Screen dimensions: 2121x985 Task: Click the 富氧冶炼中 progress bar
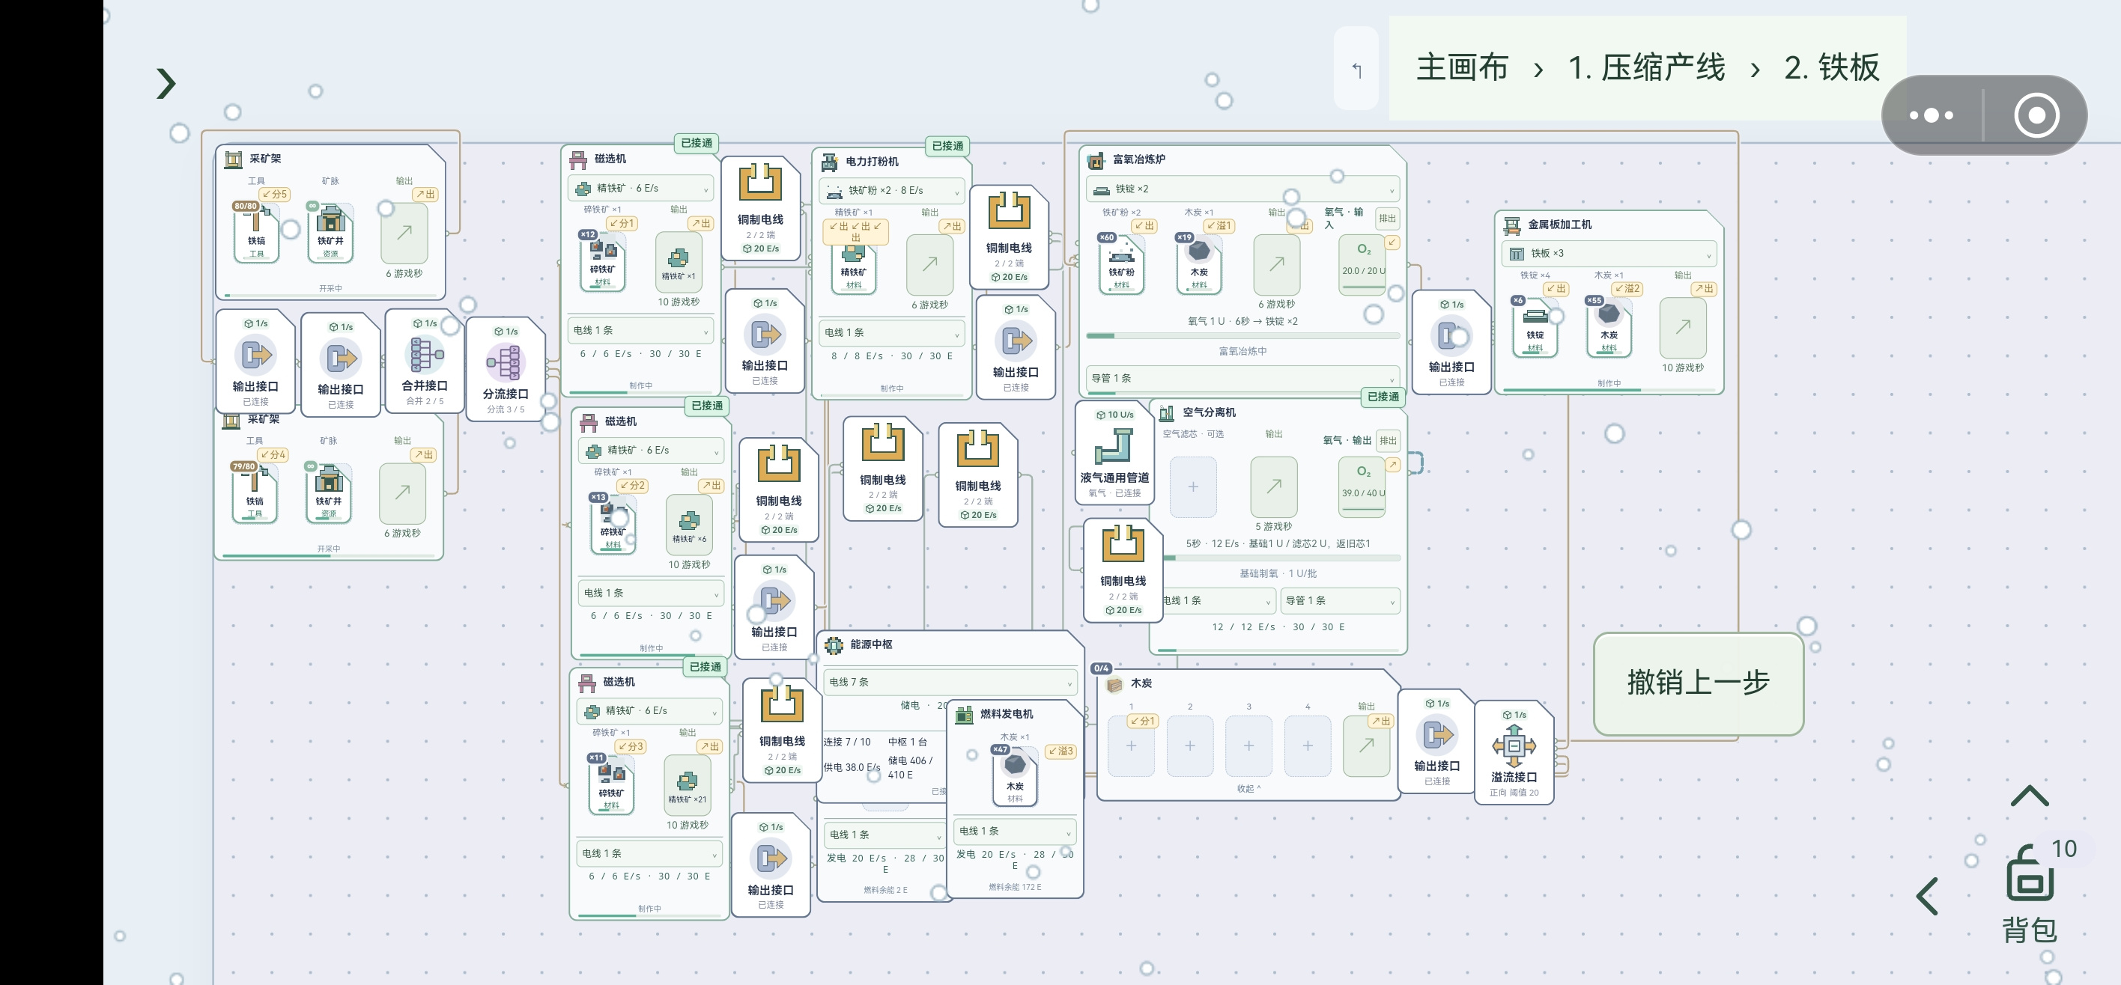(x=1242, y=336)
